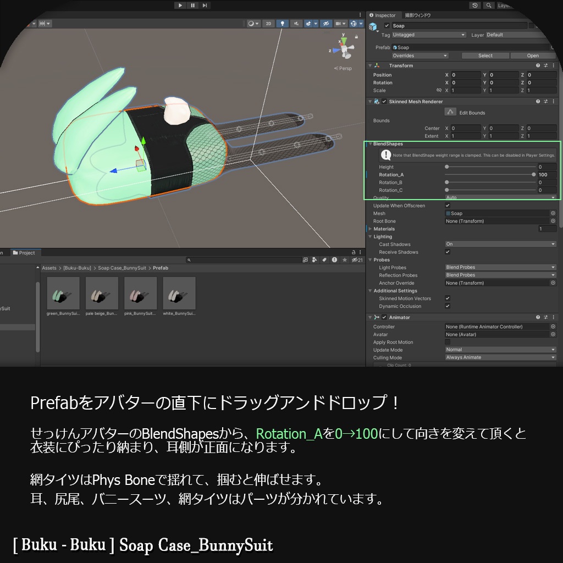Click the camera view icon in Scene toolbar
This screenshot has height=563, width=563.
click(x=338, y=23)
